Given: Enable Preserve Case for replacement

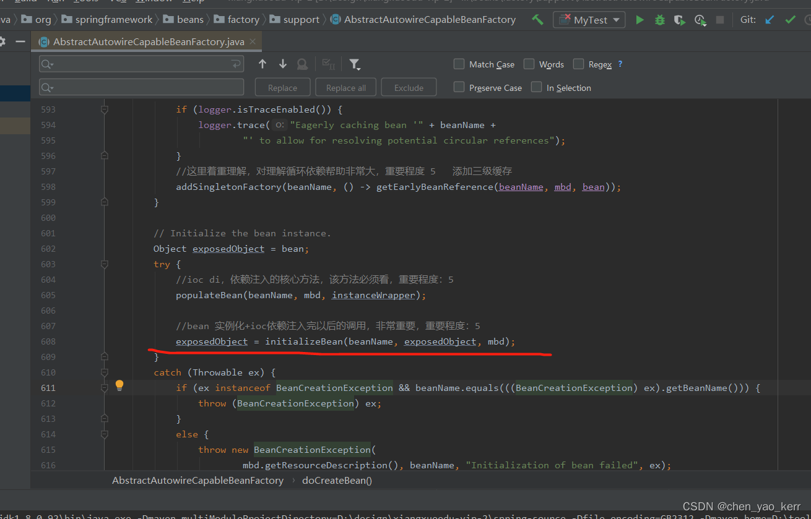Looking at the screenshot, I should 459,87.
